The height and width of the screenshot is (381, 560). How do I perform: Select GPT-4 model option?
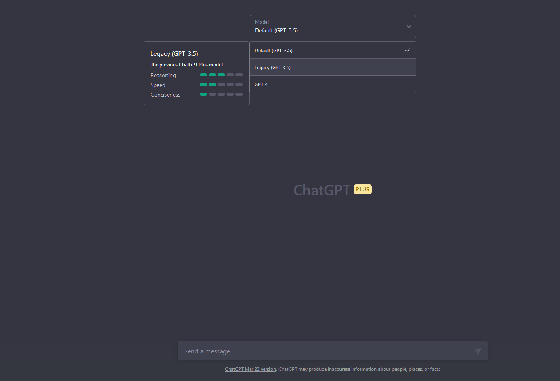333,84
